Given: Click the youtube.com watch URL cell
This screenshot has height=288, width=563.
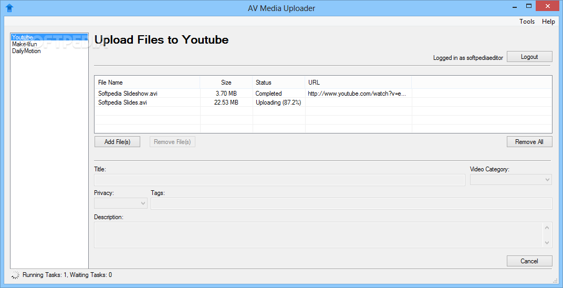Looking at the screenshot, I should pos(357,94).
